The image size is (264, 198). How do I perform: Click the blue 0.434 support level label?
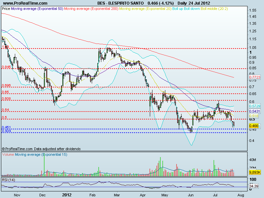click(x=6, y=131)
